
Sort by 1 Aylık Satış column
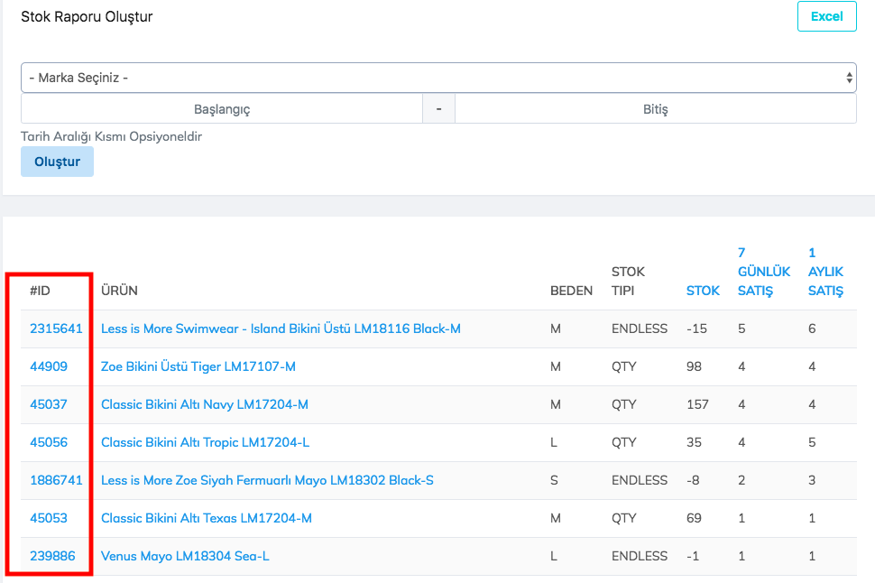[825, 272]
